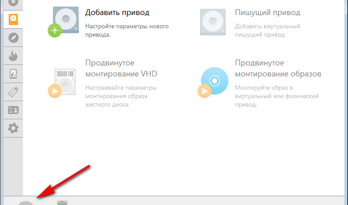Image resolution: width=348 pixels, height=205 pixels.
Task: Open the settings gear in sidebar
Action: (13, 128)
